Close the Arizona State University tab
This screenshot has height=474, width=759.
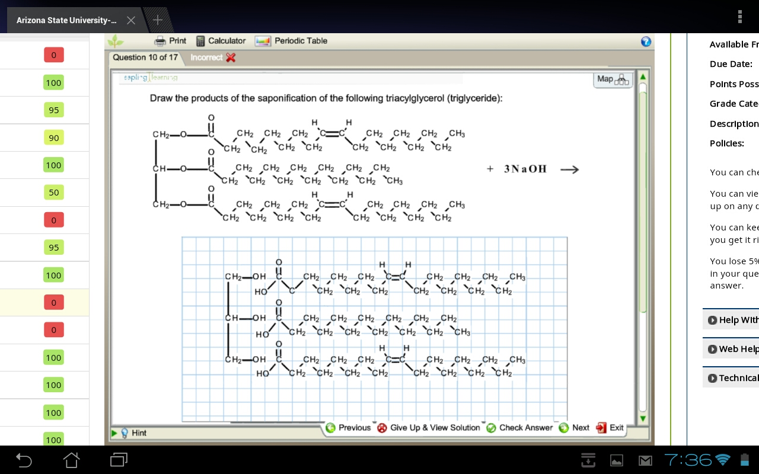click(x=131, y=20)
